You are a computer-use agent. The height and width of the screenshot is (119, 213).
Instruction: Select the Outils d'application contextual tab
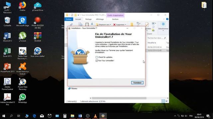point(115,16)
